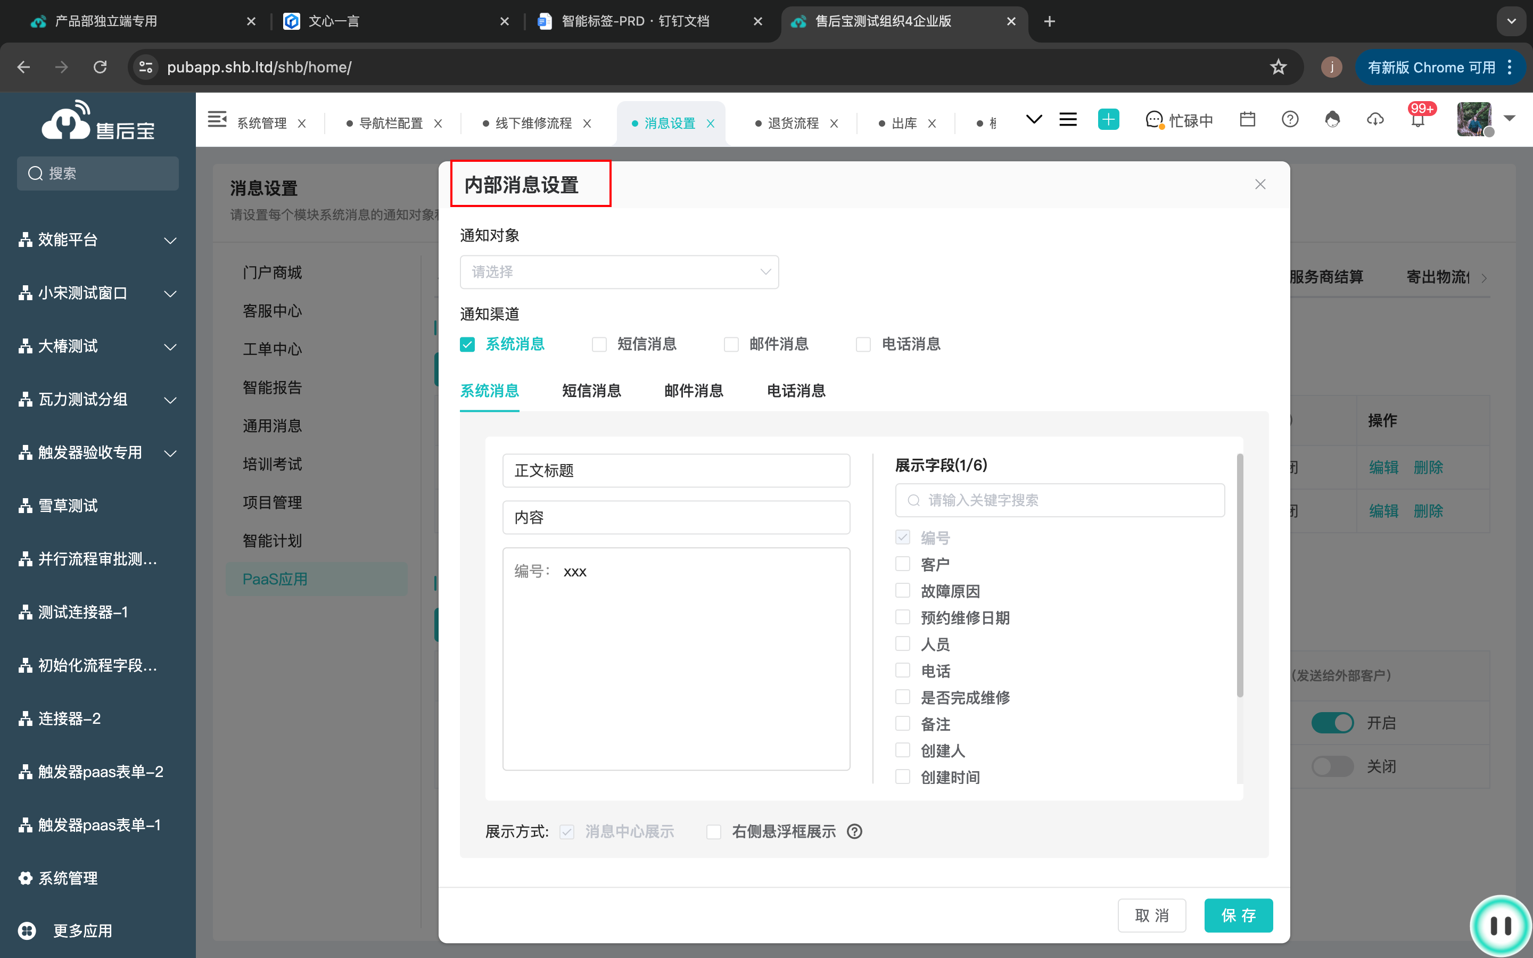Reload the page with refresh icon
Screen dimensions: 1533x958
pyautogui.click(x=100, y=67)
